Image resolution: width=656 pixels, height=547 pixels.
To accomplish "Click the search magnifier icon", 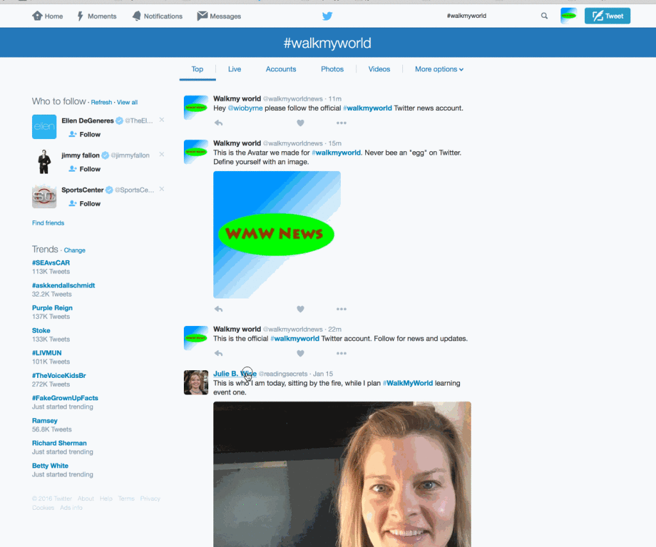I will coord(545,16).
